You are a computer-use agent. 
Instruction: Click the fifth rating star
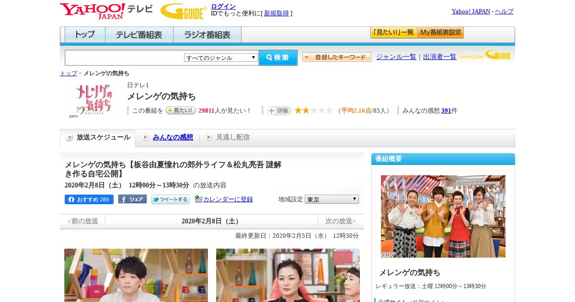(x=329, y=110)
